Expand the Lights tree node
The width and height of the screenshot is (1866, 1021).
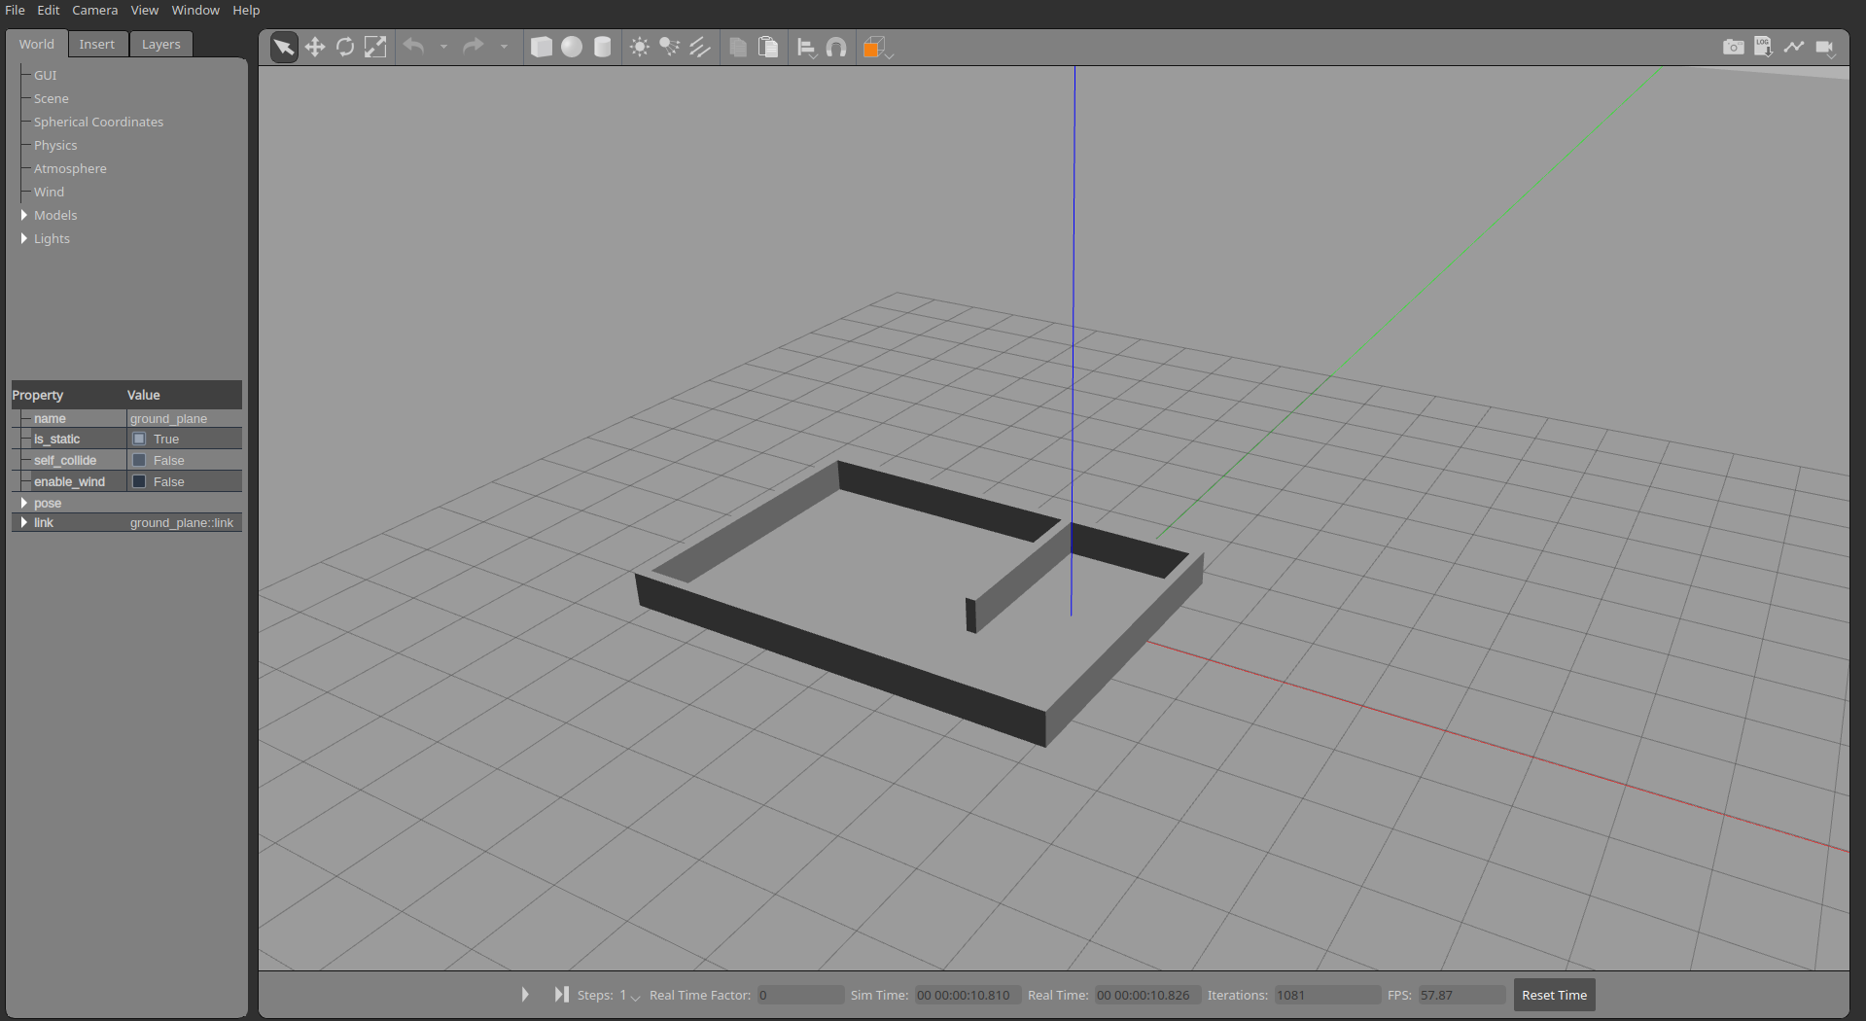click(24, 238)
